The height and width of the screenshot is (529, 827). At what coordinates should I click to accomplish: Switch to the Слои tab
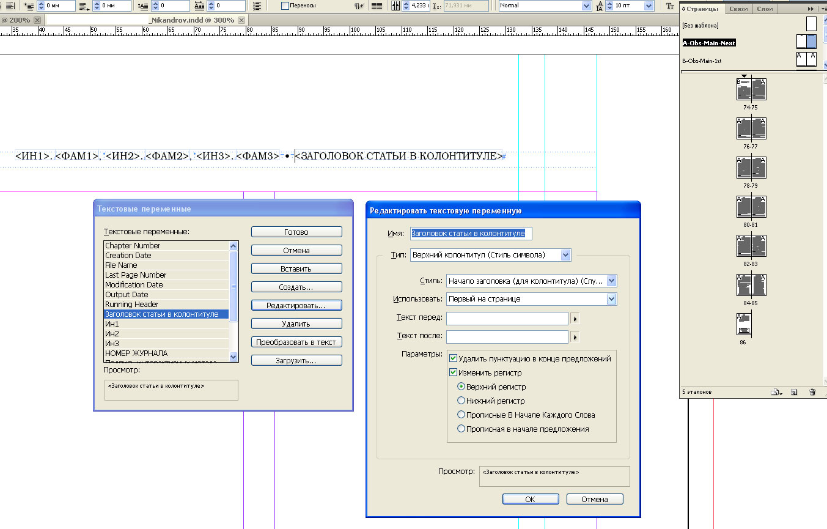(765, 9)
